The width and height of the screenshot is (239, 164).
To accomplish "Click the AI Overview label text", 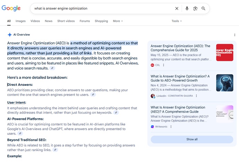I will coord(21,35).
